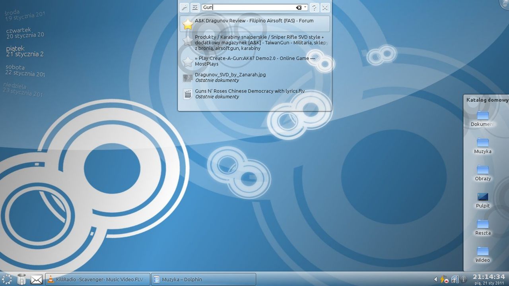Switch to Muzyka – Dolphin window task
The height and width of the screenshot is (286, 509).
click(204, 279)
